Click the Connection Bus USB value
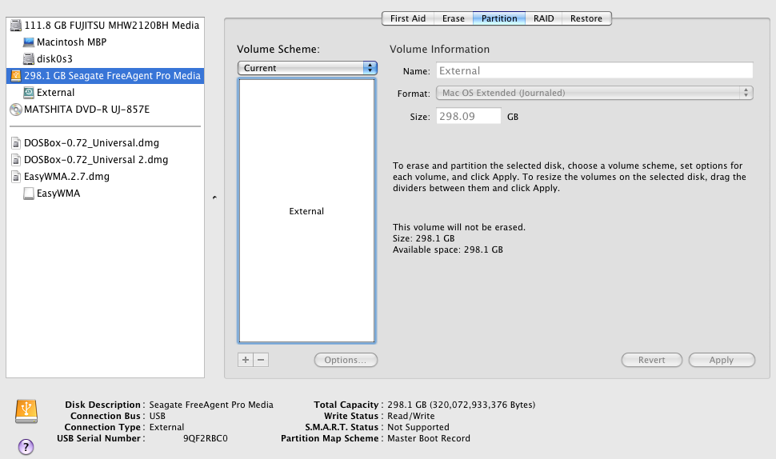The width and height of the screenshot is (776, 459). tap(158, 416)
